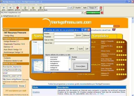
Task: Focus the Valor en Web field
Action: tap(71, 40)
